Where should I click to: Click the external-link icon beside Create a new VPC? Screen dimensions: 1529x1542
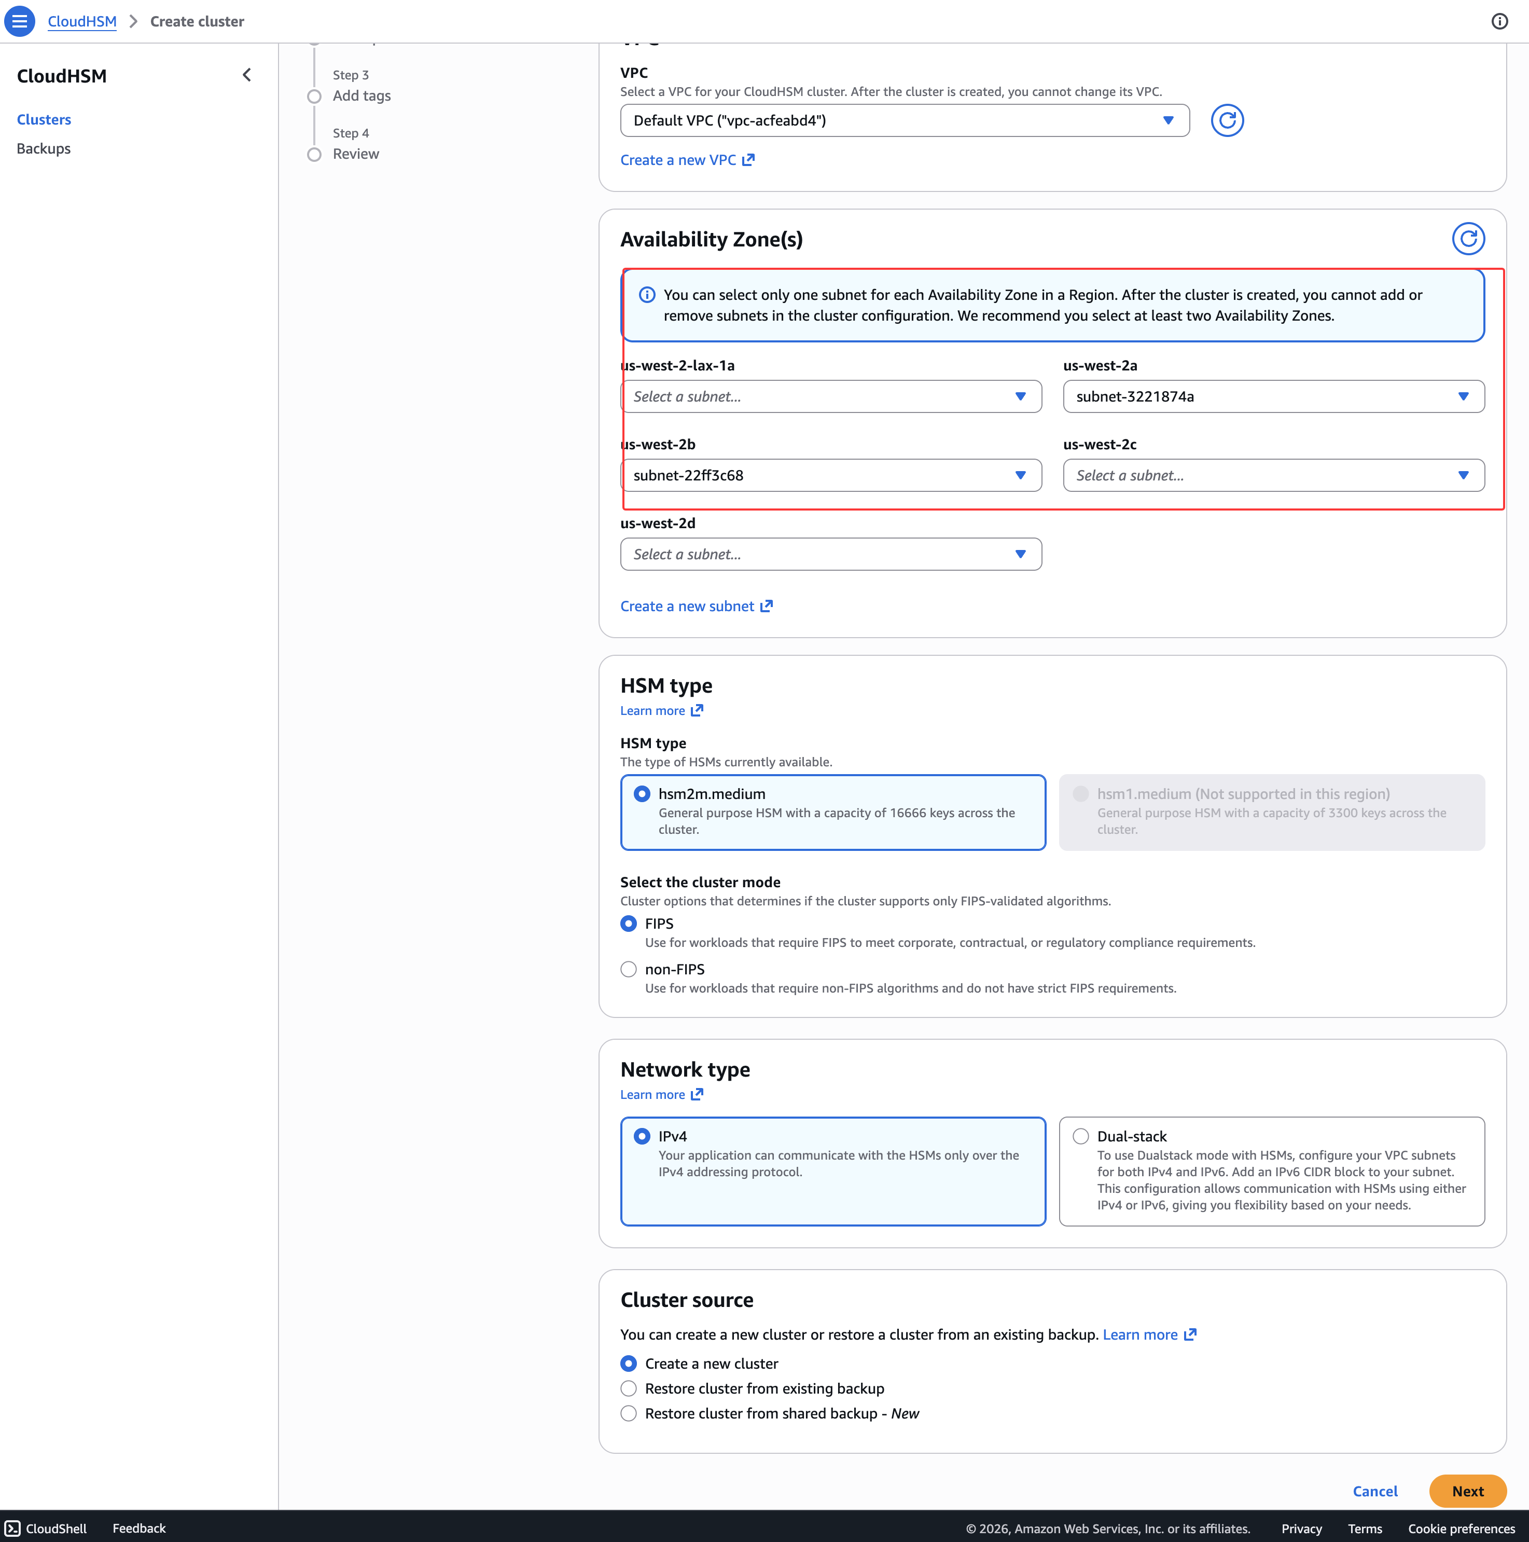click(x=748, y=160)
